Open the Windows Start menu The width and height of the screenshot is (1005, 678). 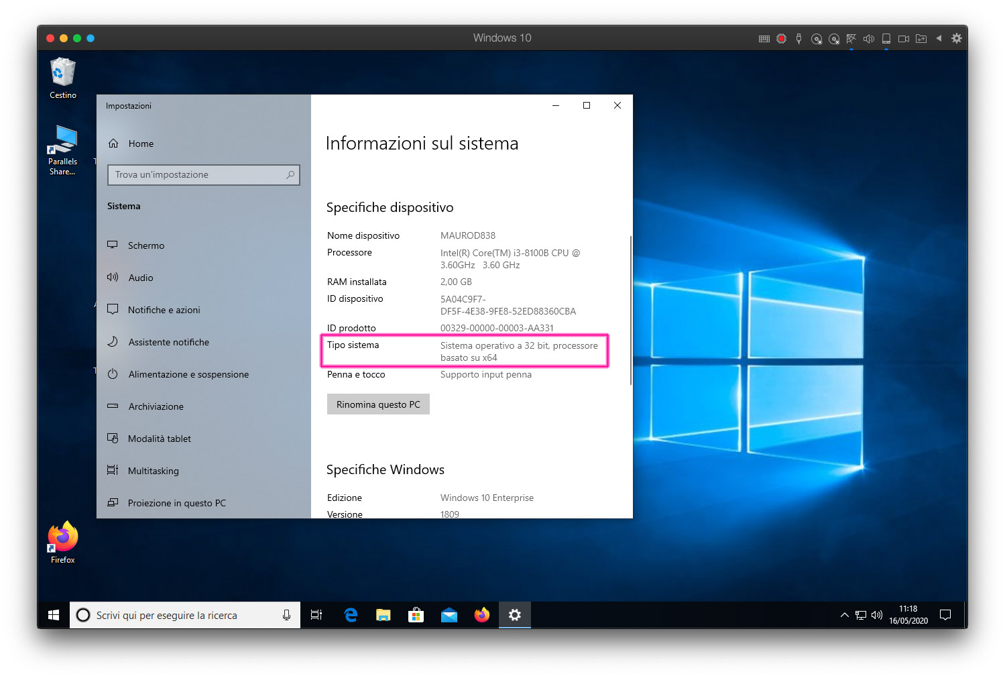pos(54,615)
